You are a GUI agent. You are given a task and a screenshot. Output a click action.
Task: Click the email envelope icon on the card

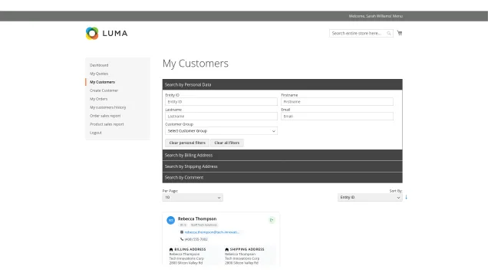[x=182, y=232]
